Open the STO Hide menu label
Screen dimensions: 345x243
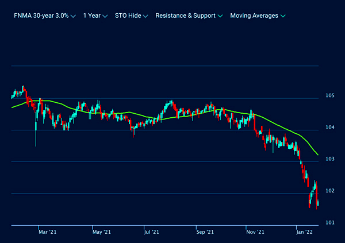coord(127,16)
